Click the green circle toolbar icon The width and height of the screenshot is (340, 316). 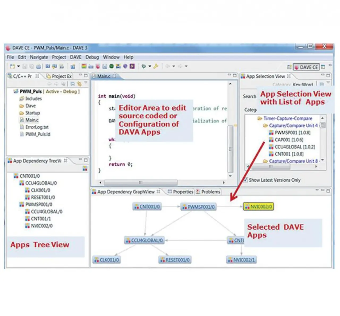[x=112, y=66]
